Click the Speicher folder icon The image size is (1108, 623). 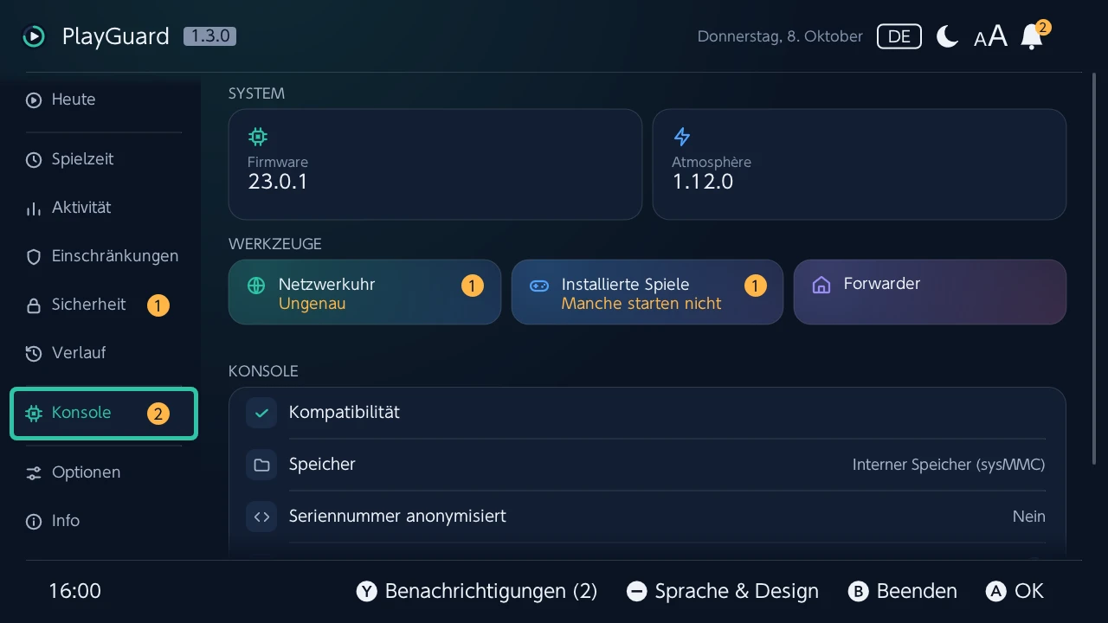pos(261,465)
